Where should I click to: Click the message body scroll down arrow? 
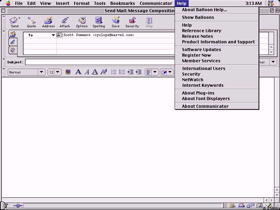pos(277,195)
